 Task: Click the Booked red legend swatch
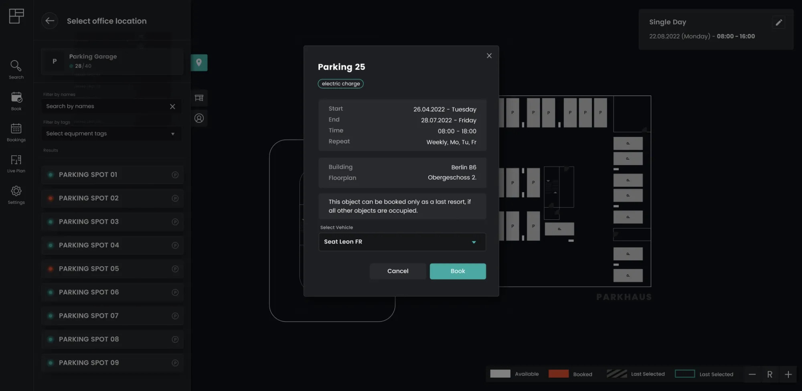(558, 374)
